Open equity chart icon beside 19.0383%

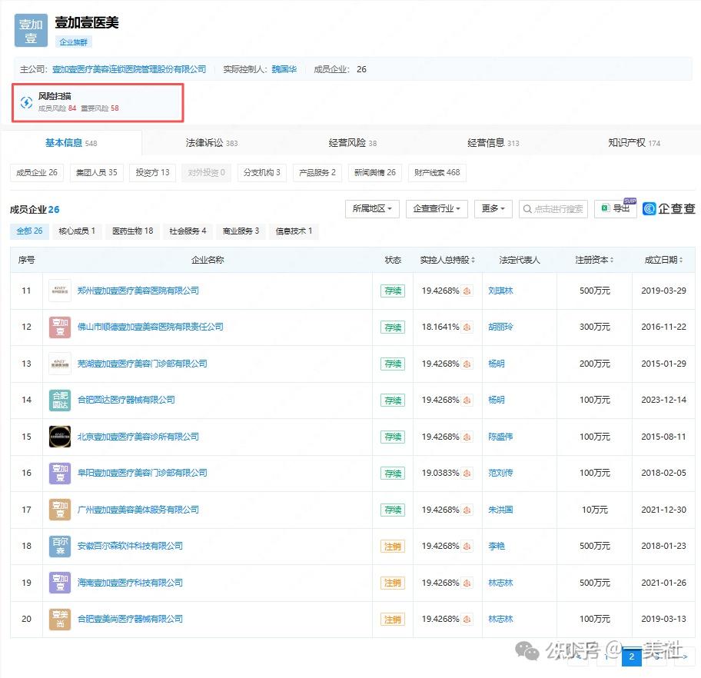tap(467, 474)
